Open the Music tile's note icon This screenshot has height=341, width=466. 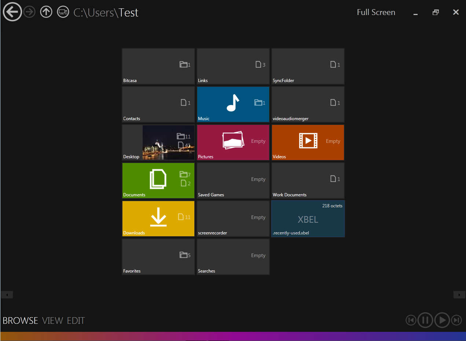click(232, 103)
